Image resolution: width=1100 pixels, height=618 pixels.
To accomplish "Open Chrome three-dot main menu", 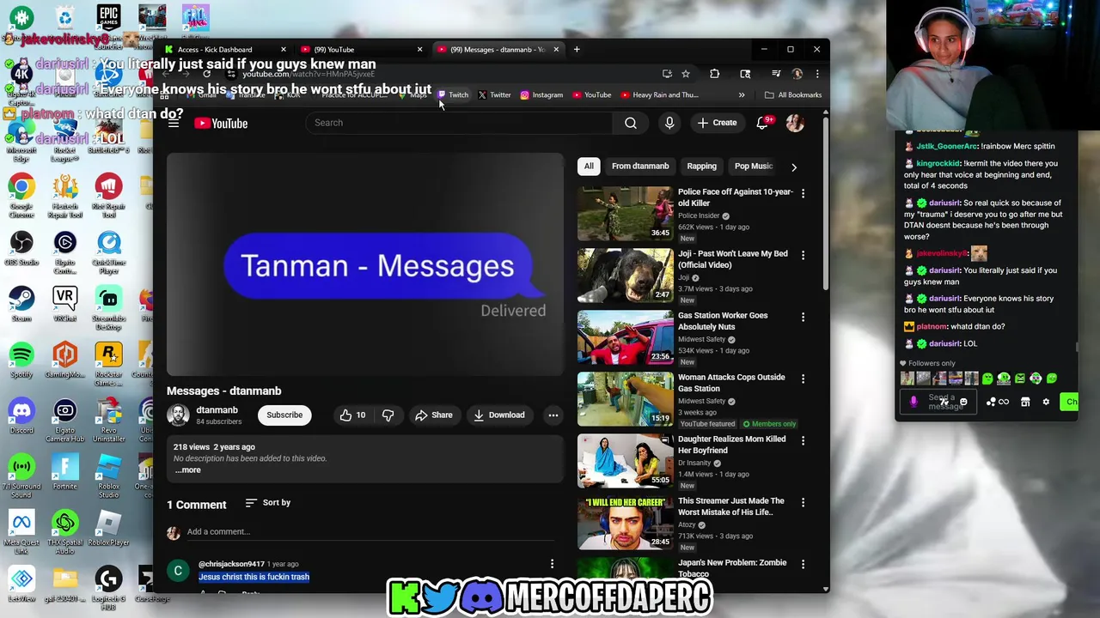I will point(817,74).
